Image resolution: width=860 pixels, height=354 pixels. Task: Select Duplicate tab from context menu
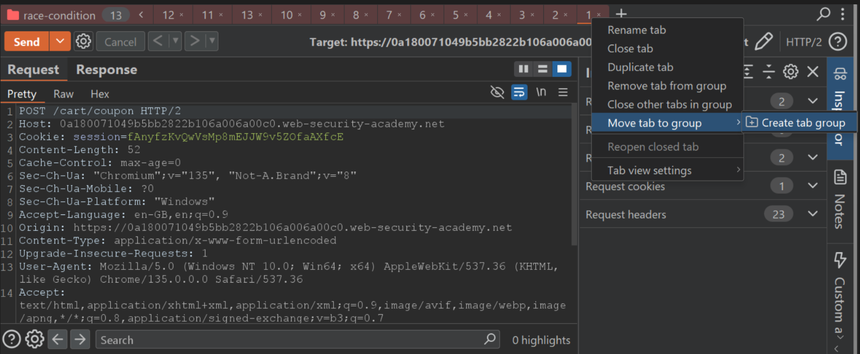(640, 67)
